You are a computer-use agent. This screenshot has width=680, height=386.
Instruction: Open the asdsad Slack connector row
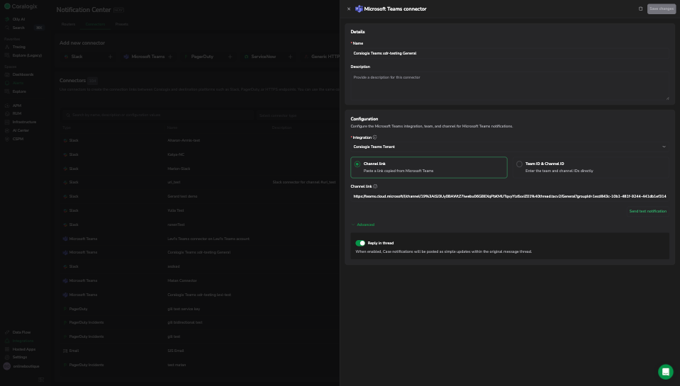click(x=200, y=266)
